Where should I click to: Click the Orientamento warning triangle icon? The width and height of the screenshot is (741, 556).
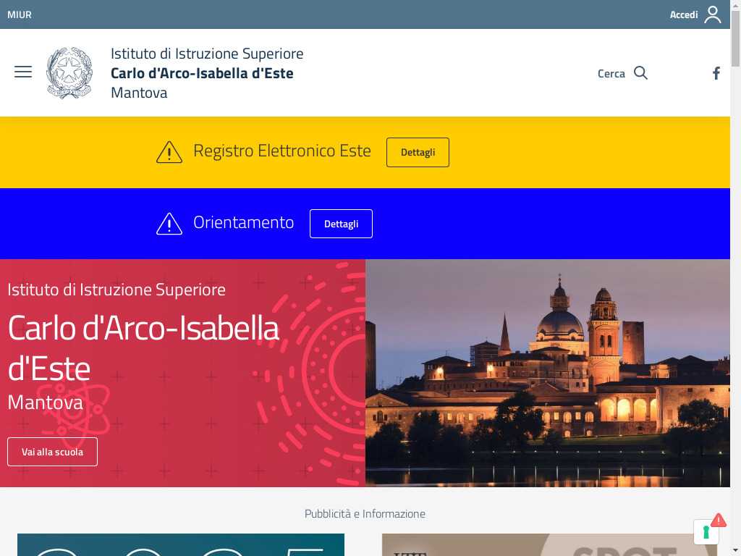tap(169, 224)
